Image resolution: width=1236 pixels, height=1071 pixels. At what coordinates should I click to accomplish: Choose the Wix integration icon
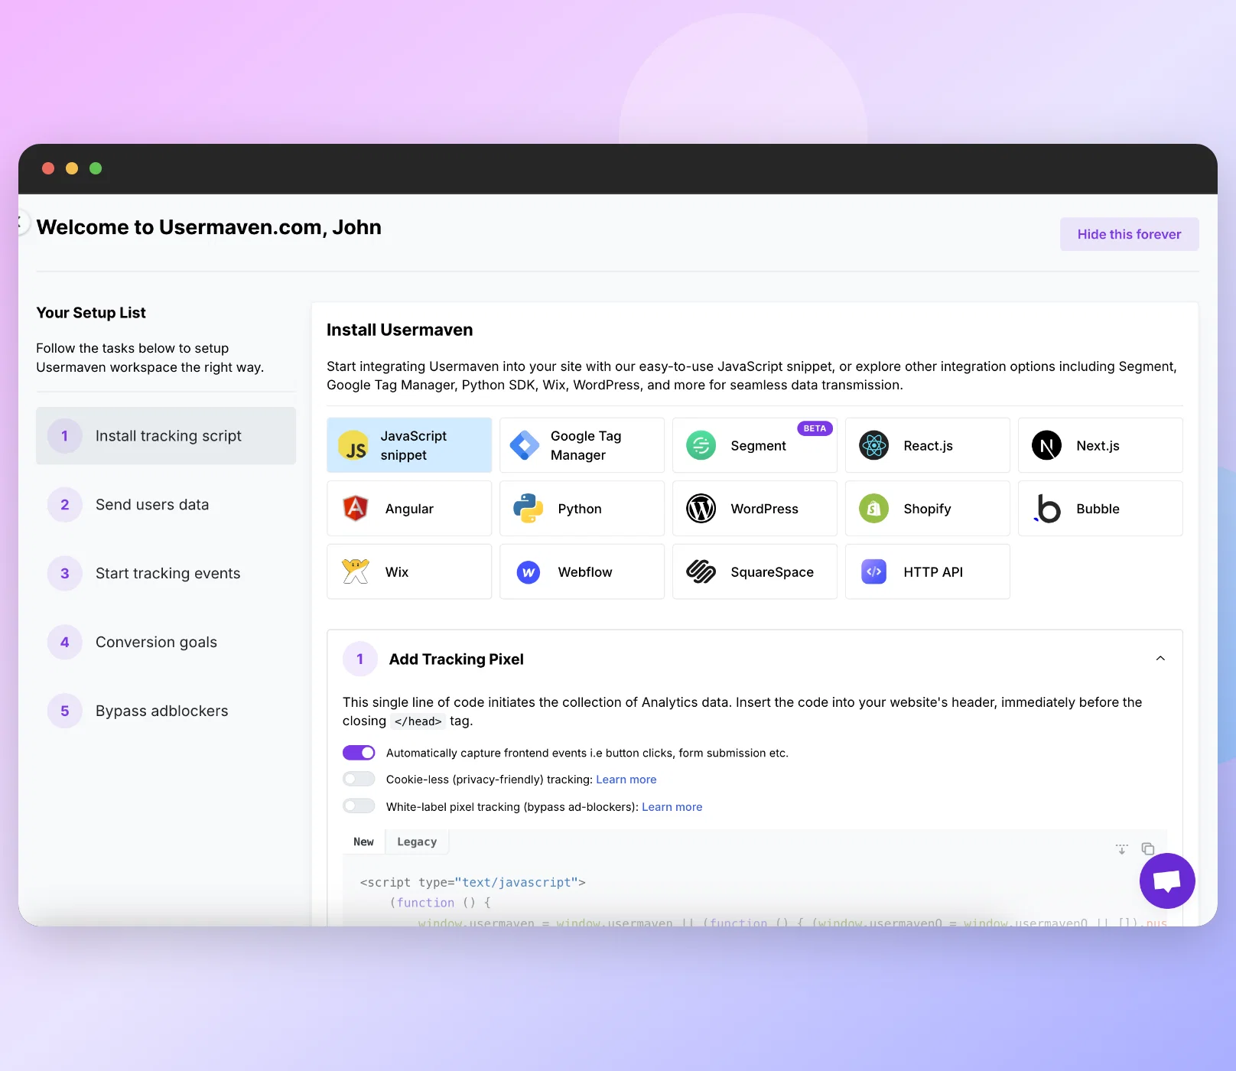pyautogui.click(x=356, y=571)
